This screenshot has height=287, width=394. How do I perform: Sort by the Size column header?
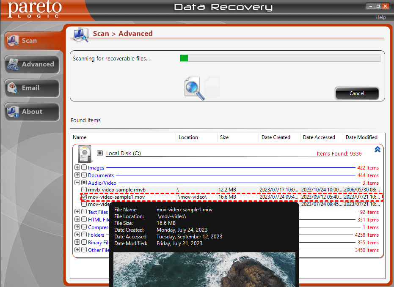coord(238,137)
